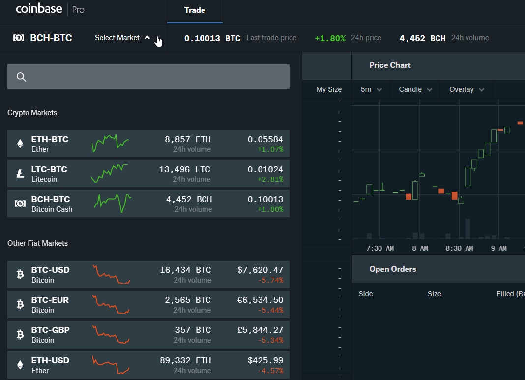Open the Candle chart type dropdown
Viewport: 525px width, 380px height.
415,89
